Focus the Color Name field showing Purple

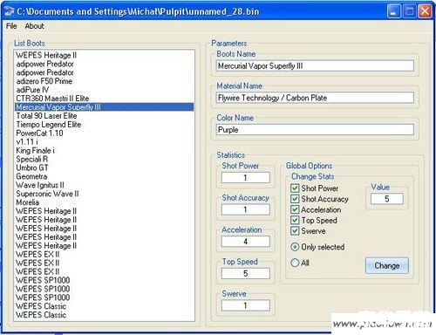[x=315, y=130]
